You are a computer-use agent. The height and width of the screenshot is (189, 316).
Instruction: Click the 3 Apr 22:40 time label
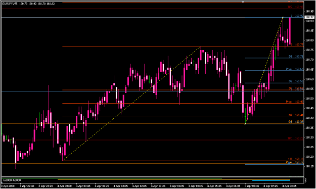point(27,186)
